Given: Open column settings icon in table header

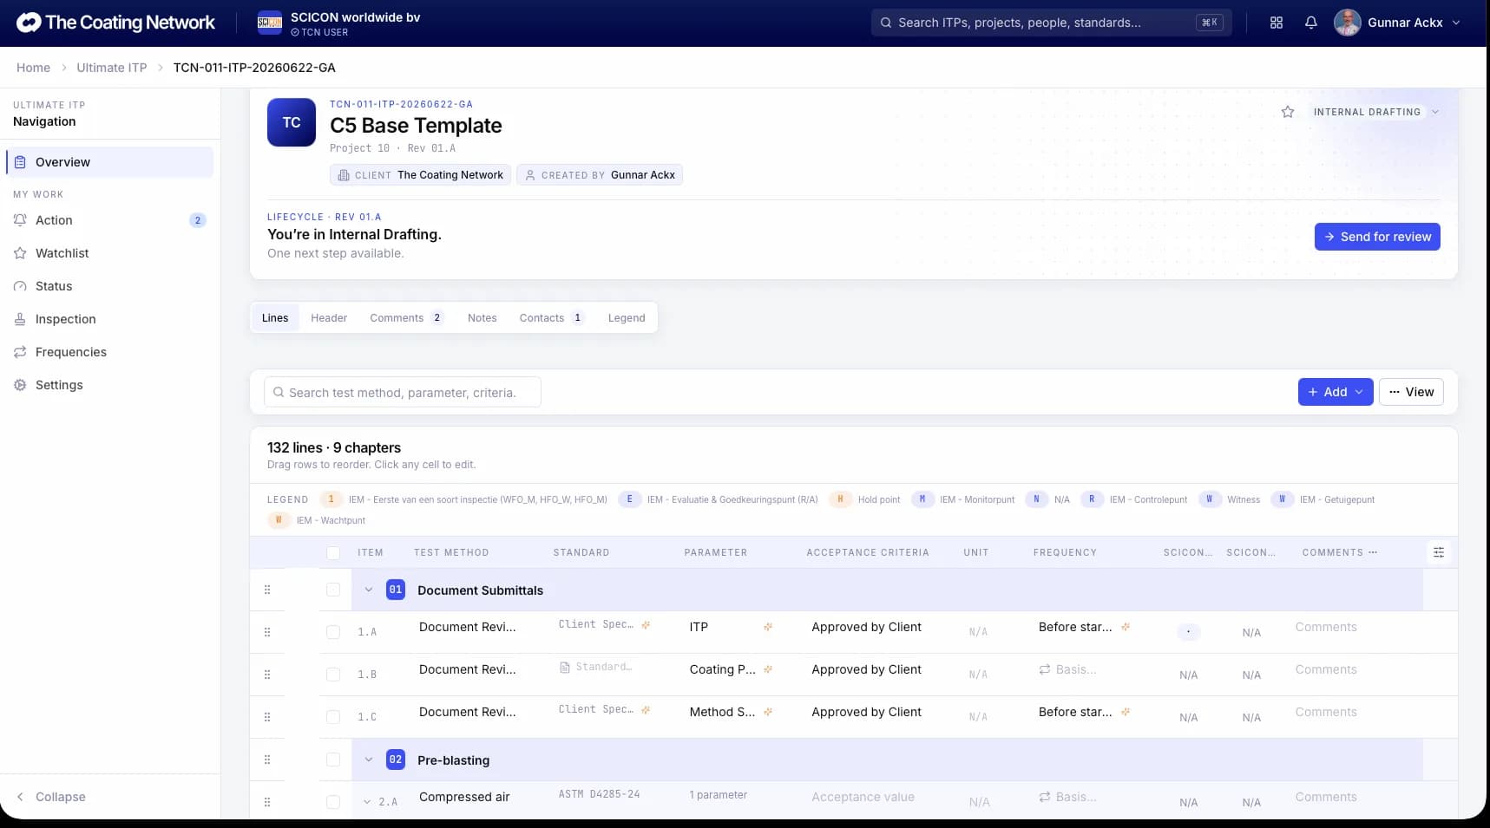Looking at the screenshot, I should click(x=1438, y=552).
